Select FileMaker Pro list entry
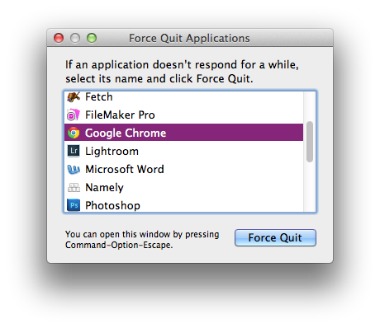This screenshot has width=380, height=328. coord(184,115)
